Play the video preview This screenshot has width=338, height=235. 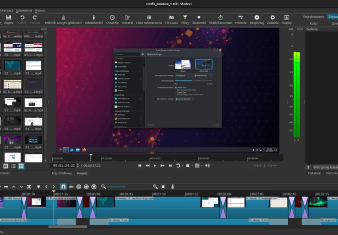click(x=155, y=166)
